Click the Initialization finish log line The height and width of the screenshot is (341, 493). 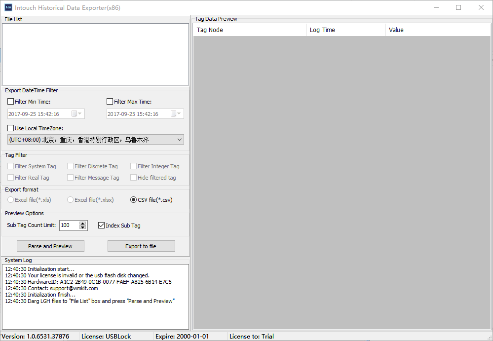click(x=40, y=295)
